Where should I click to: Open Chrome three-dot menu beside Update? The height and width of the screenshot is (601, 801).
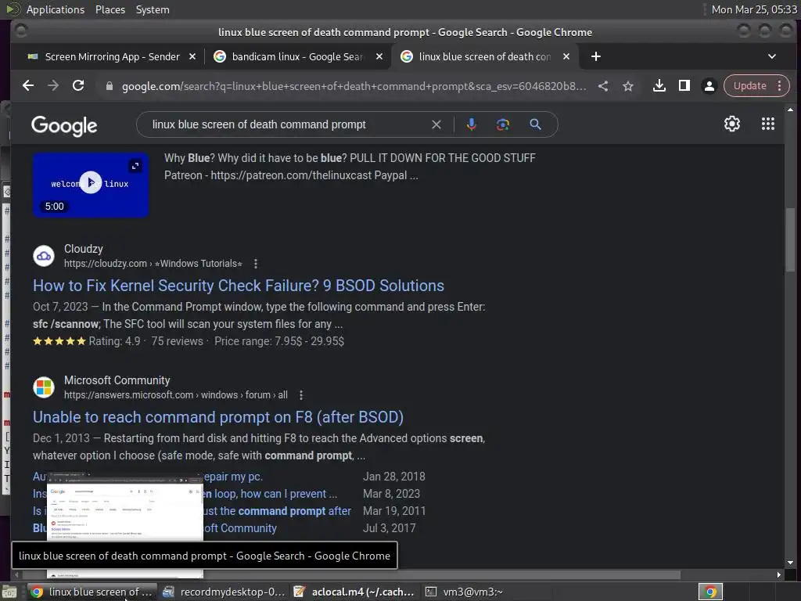click(780, 86)
